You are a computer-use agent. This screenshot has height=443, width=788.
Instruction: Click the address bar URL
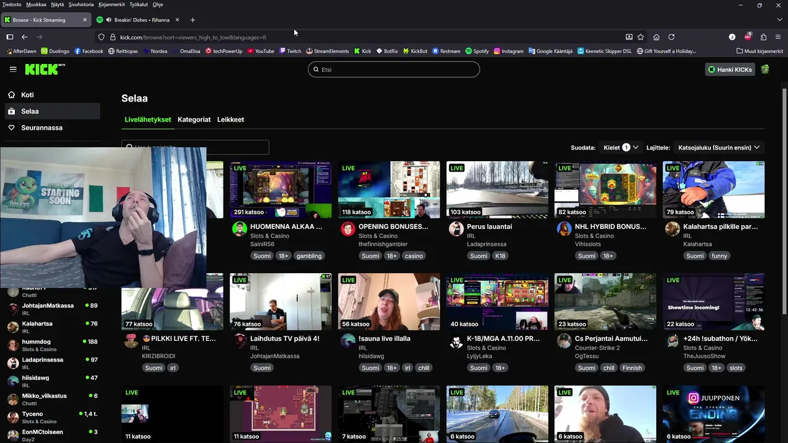(193, 37)
